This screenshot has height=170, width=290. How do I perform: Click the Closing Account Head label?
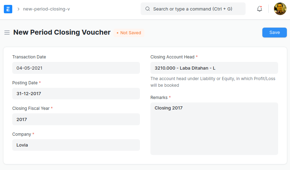click(x=172, y=57)
